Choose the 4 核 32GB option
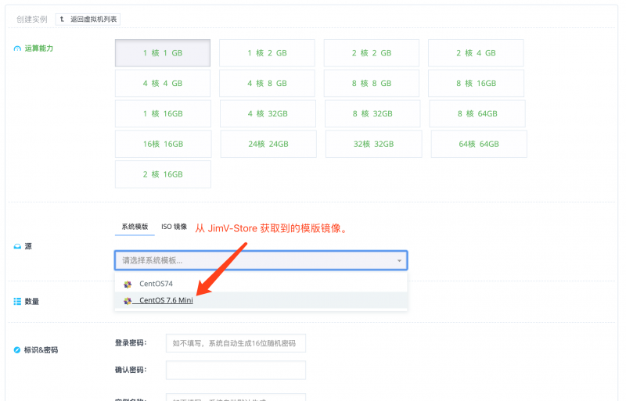Viewport: 626px width, 401px height. point(268,113)
